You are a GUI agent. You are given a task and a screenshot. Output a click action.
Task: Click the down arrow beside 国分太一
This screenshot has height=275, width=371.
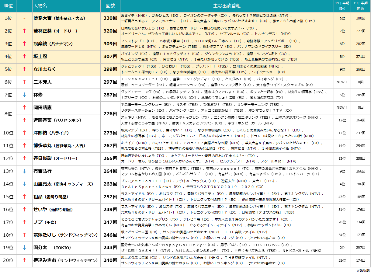point(24,248)
